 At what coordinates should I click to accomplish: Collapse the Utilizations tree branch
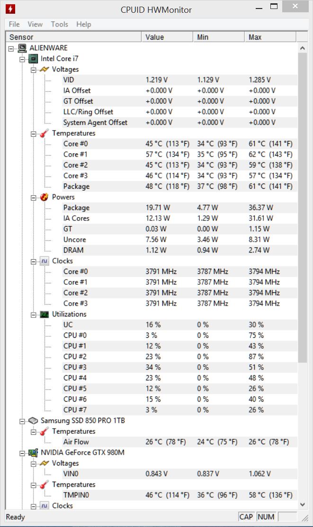tap(34, 315)
